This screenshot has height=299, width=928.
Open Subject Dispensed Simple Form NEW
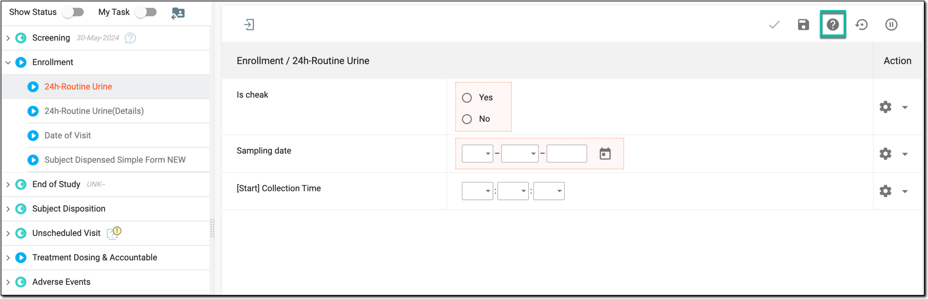[x=115, y=160]
